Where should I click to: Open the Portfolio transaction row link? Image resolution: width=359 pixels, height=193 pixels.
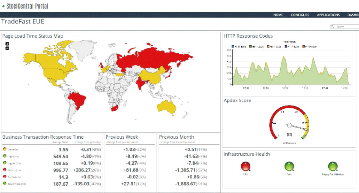[x=14, y=177]
